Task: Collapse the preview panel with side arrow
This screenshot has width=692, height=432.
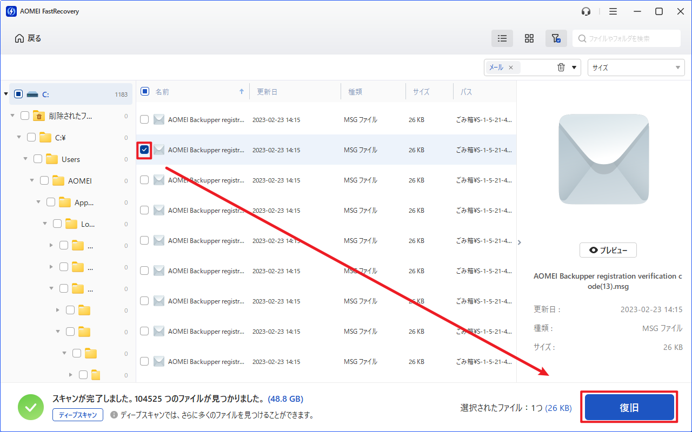Action: (520, 242)
